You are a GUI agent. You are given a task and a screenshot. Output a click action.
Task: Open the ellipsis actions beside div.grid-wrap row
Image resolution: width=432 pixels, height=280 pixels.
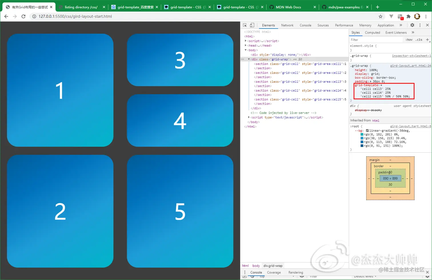pos(242,59)
